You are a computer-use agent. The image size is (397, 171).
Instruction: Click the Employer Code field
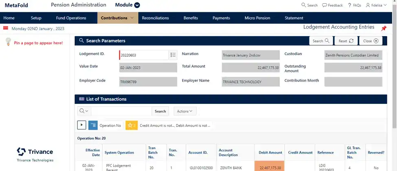pyautogui.click(x=148, y=82)
